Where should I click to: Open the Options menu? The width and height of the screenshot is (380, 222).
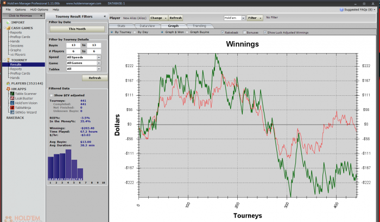click(x=21, y=10)
